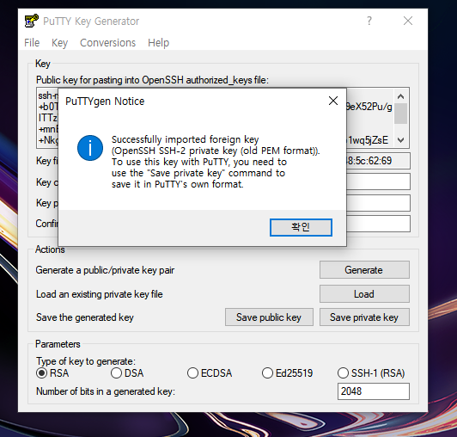Viewport: 457px width, 437px height.
Task: Open the Help menu
Action: tap(158, 43)
